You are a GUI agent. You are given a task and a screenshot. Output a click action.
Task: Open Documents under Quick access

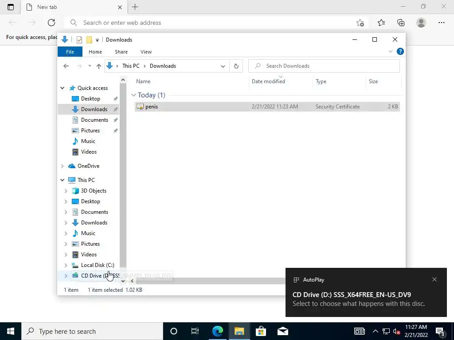point(94,120)
